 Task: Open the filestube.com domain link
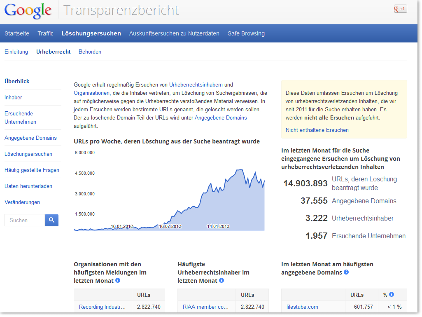(x=302, y=307)
